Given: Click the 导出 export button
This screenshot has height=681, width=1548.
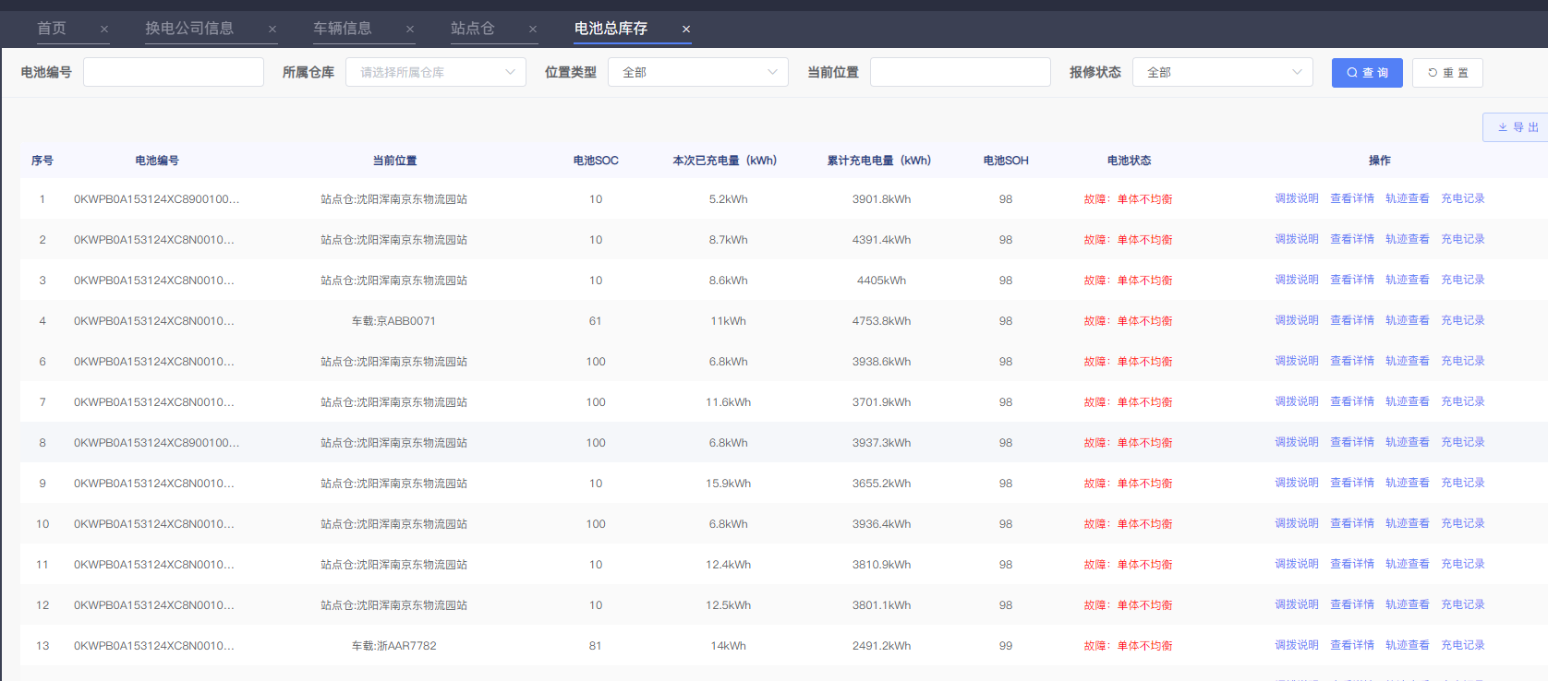Looking at the screenshot, I should (1518, 127).
